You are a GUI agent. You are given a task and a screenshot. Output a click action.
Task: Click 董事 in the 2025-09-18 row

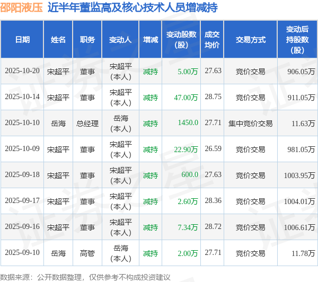[x=87, y=175]
